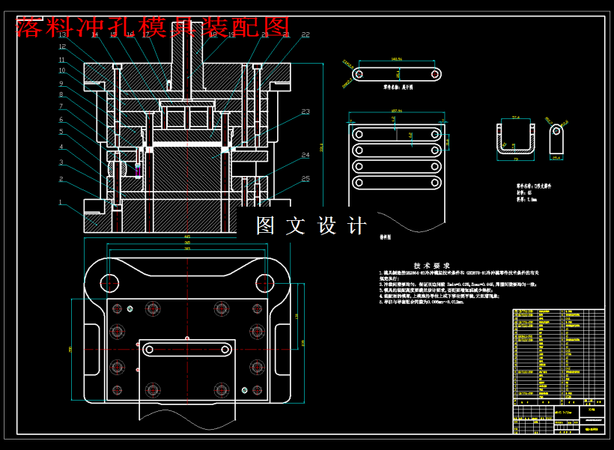
Task: Click part callout number 1
Action: pyautogui.click(x=61, y=202)
